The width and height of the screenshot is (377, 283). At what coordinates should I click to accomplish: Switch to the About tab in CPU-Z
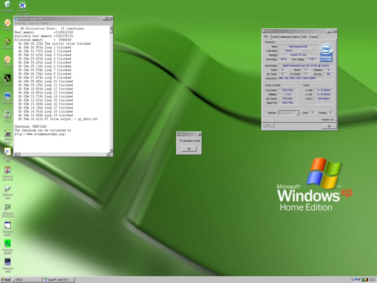(x=313, y=37)
